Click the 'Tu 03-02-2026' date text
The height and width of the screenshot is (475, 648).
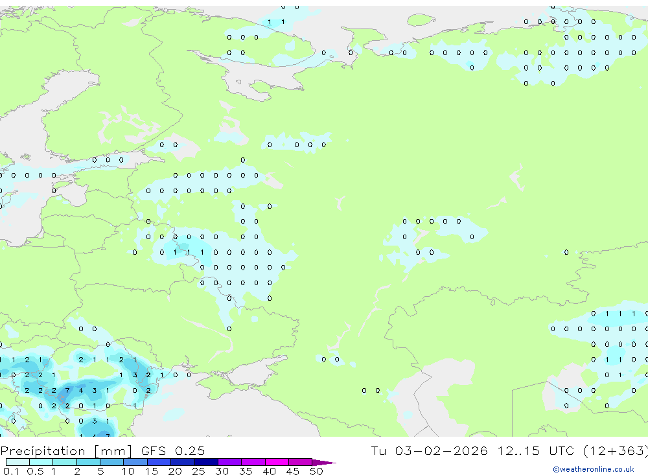click(429, 450)
